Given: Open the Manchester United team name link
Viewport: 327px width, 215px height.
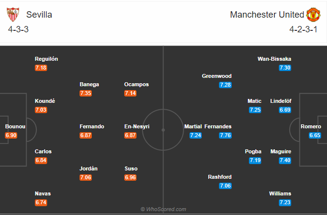Looking at the screenshot, I should click(x=267, y=15).
